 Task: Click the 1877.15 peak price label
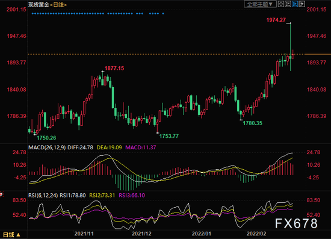coord(114,68)
